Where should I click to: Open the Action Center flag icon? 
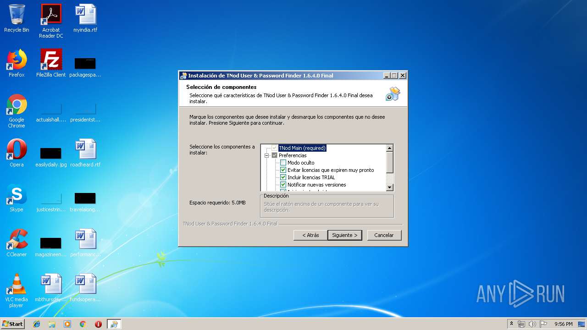click(x=543, y=324)
